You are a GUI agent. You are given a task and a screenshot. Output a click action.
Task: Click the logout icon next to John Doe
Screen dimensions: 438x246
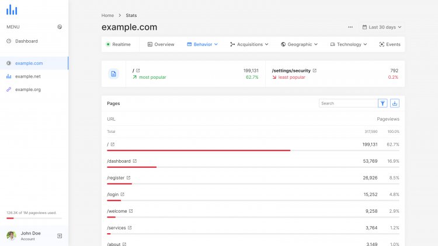point(60,236)
